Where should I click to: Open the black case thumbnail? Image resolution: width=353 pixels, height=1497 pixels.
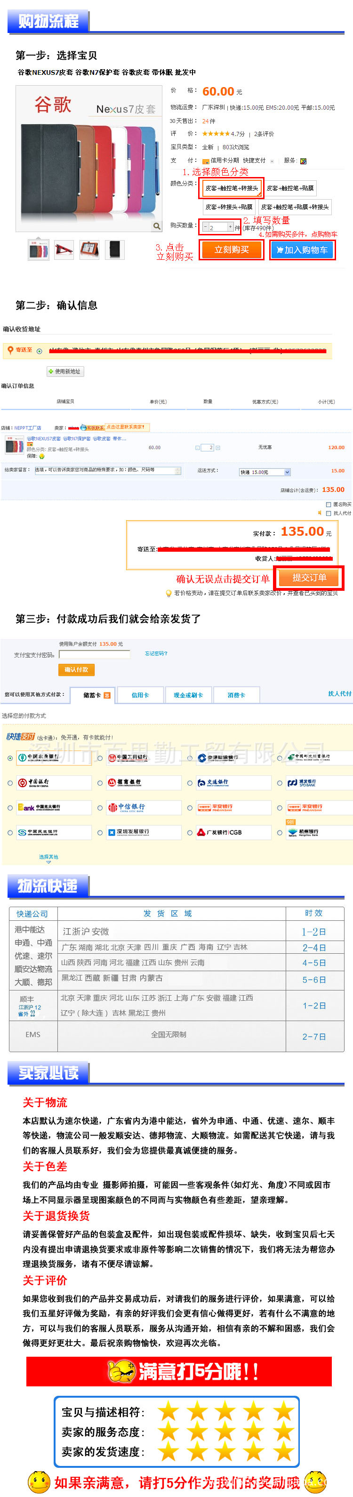click(114, 250)
